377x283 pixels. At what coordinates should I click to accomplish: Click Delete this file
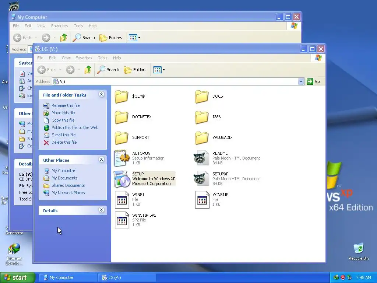point(64,142)
